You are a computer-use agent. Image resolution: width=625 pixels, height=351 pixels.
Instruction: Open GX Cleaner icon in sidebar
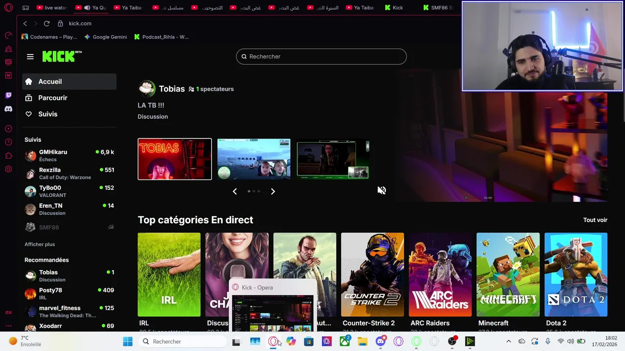coord(8,49)
